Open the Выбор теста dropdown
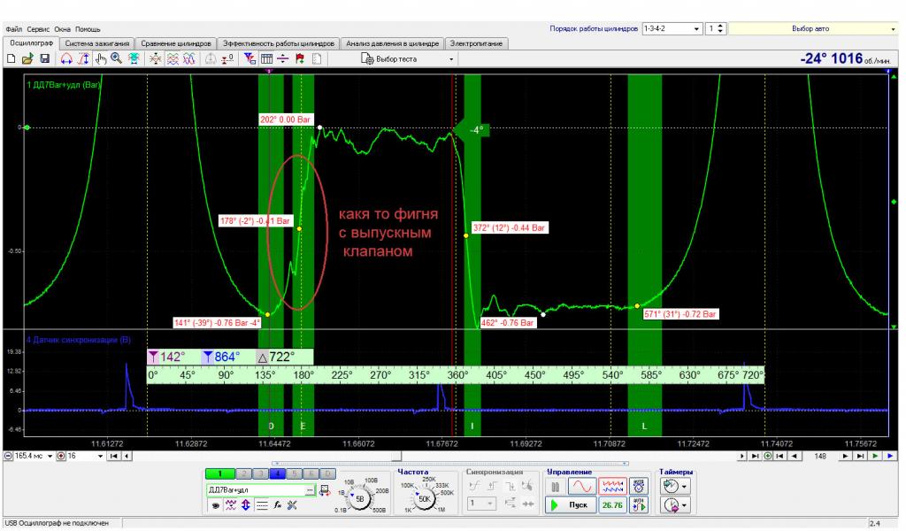Viewport: 906px width, 531px height. click(407, 59)
